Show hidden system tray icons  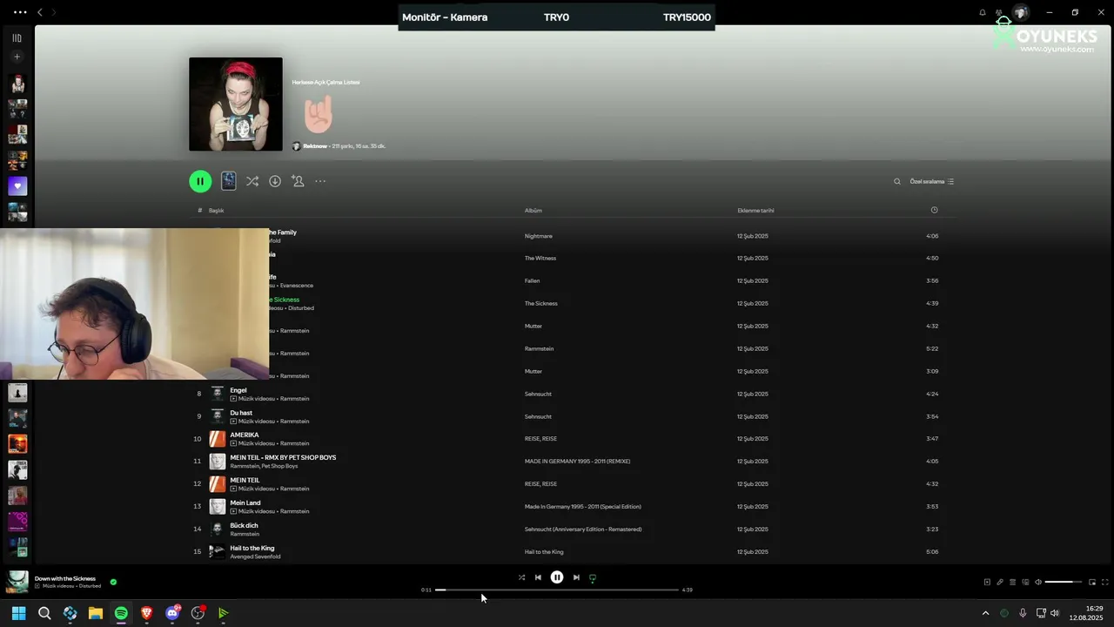[985, 613]
